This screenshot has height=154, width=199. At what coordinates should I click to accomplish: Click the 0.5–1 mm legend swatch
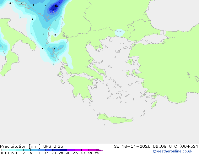13,150
